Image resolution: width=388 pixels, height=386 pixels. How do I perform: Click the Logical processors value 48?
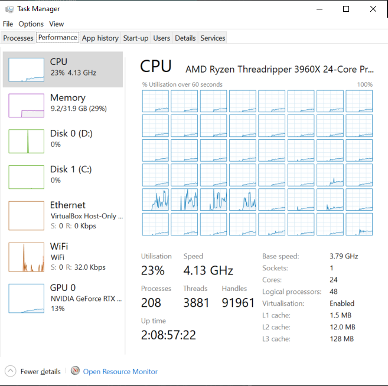[x=334, y=292]
